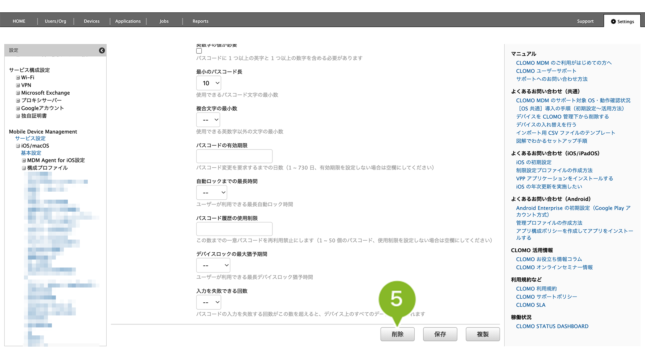This screenshot has height=363, width=645.
Task: Open the 入力を失敗できる回数 dropdown
Action: [209, 302]
